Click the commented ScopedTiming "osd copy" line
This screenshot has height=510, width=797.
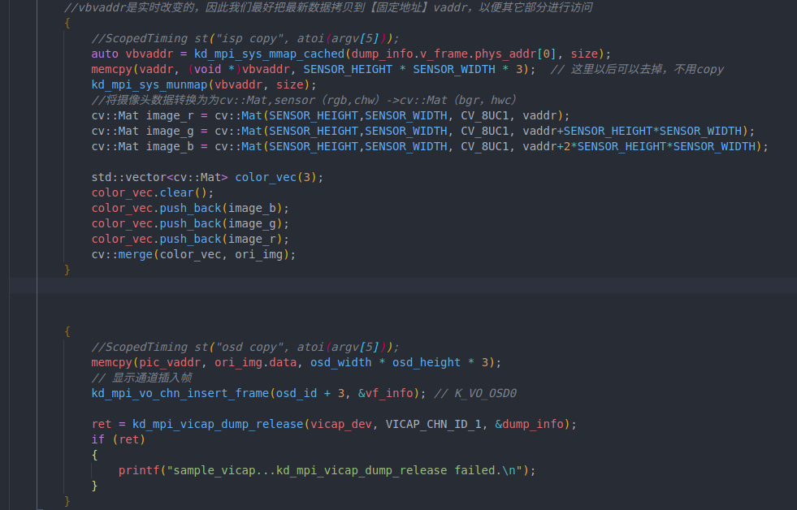click(245, 347)
